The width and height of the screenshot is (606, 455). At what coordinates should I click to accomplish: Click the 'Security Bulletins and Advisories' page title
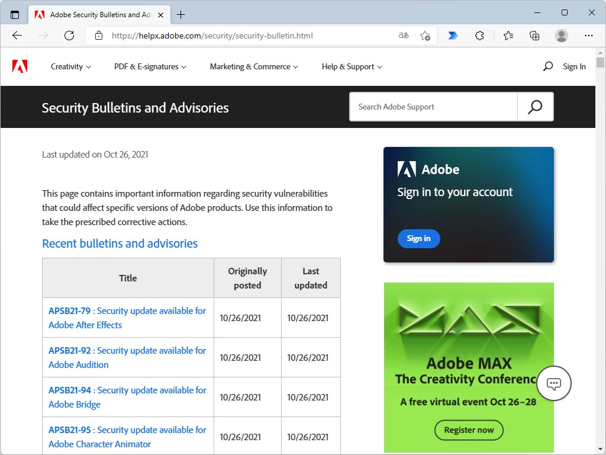136,108
